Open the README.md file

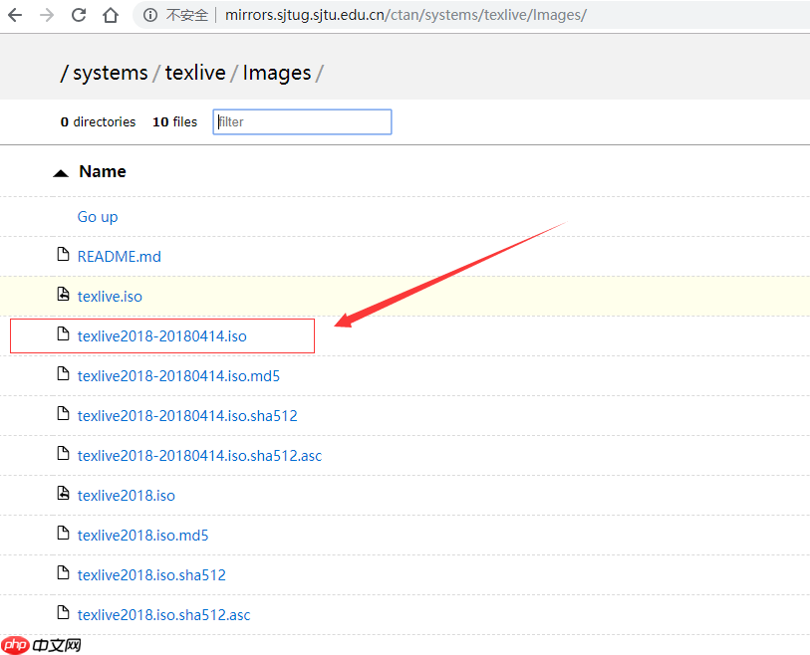[x=119, y=256]
